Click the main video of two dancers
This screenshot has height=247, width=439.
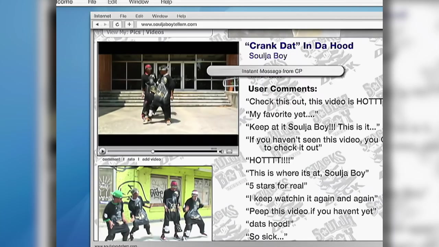point(168,94)
